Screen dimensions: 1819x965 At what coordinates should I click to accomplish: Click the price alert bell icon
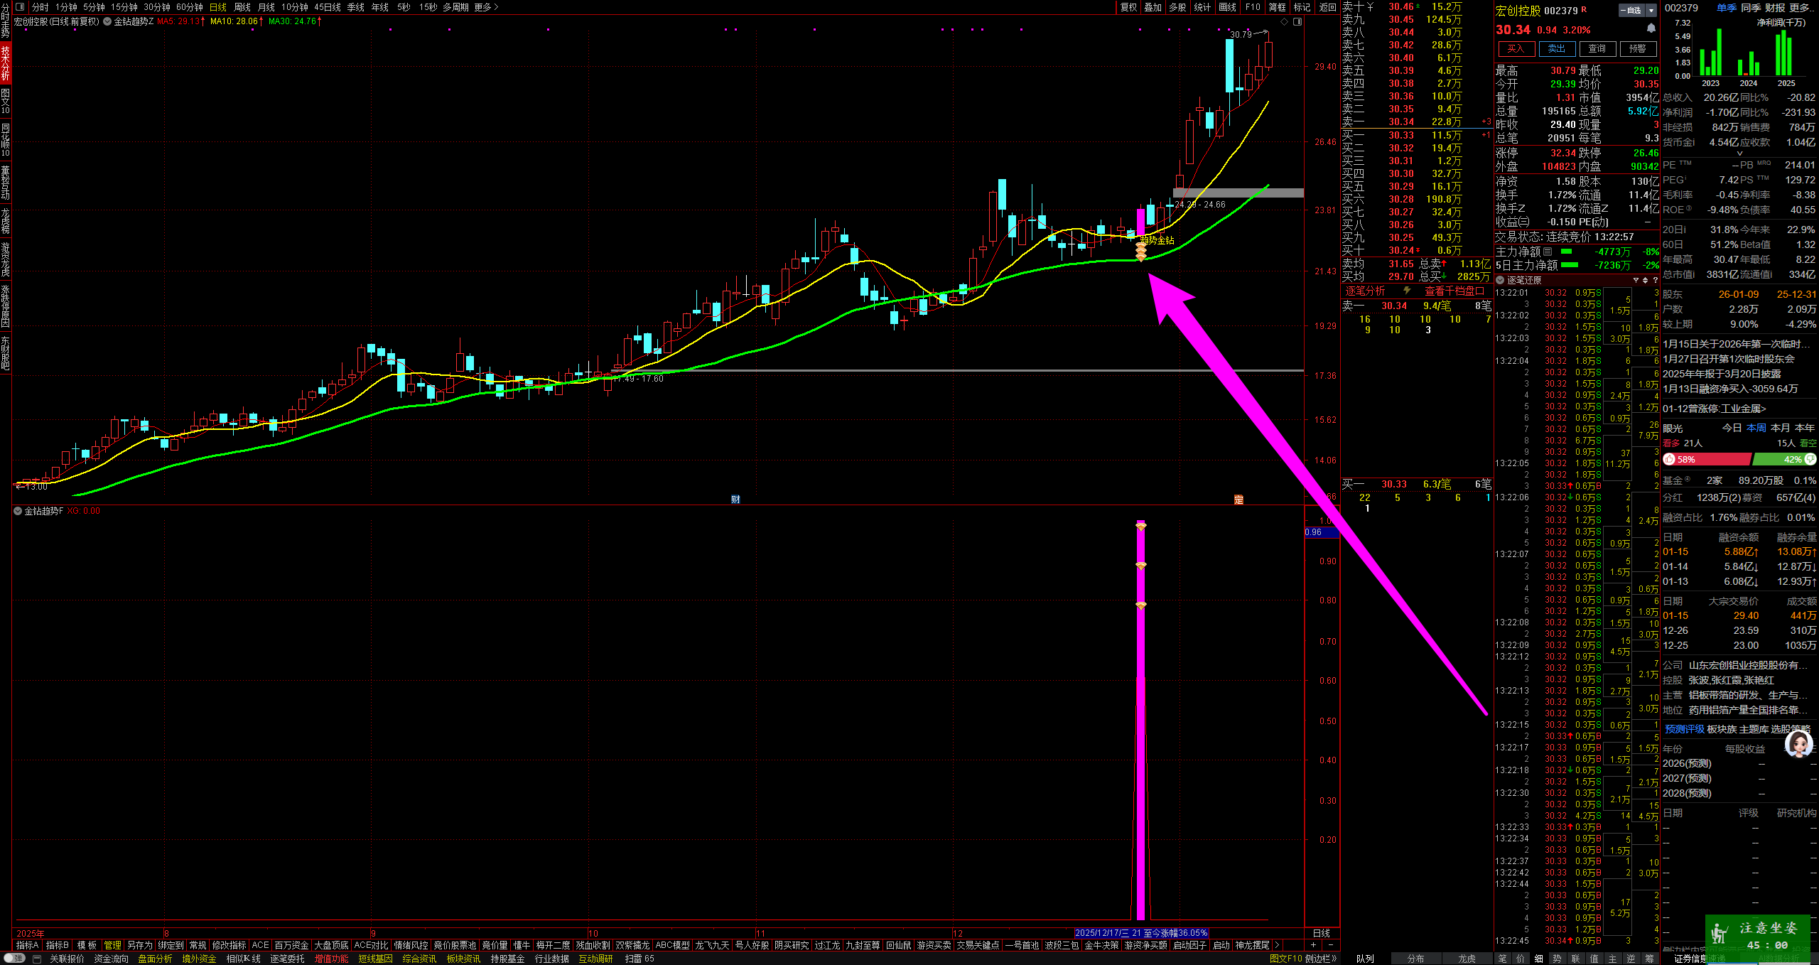pyautogui.click(x=1651, y=28)
